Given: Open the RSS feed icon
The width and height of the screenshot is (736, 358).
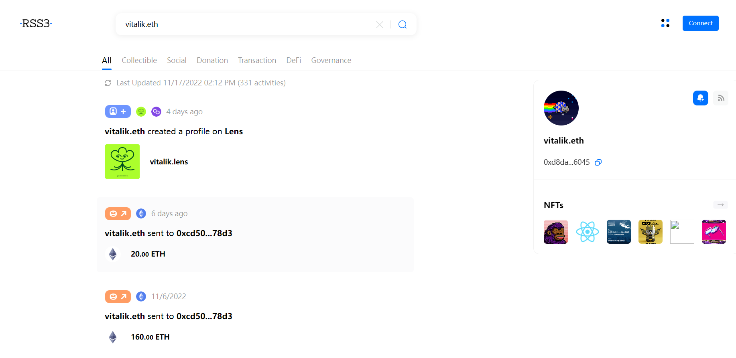Looking at the screenshot, I should (x=721, y=98).
